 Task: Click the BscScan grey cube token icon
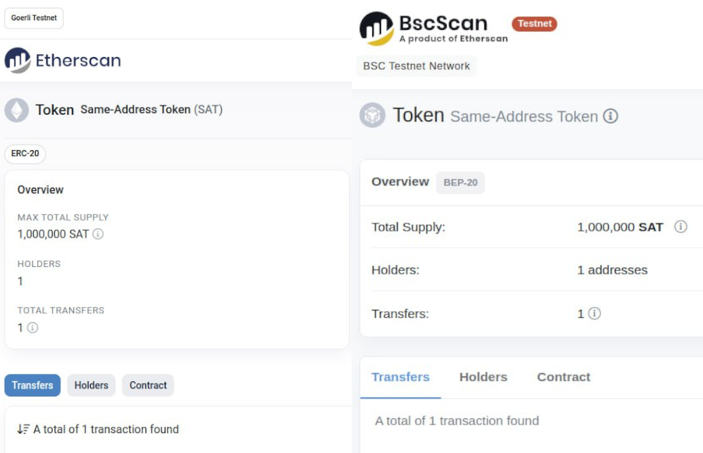coord(372,115)
